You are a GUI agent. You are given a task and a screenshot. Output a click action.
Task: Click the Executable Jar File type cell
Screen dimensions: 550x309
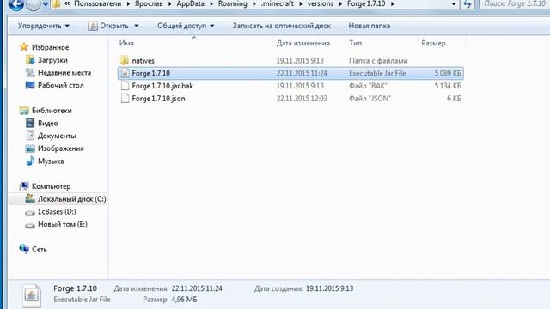(377, 73)
